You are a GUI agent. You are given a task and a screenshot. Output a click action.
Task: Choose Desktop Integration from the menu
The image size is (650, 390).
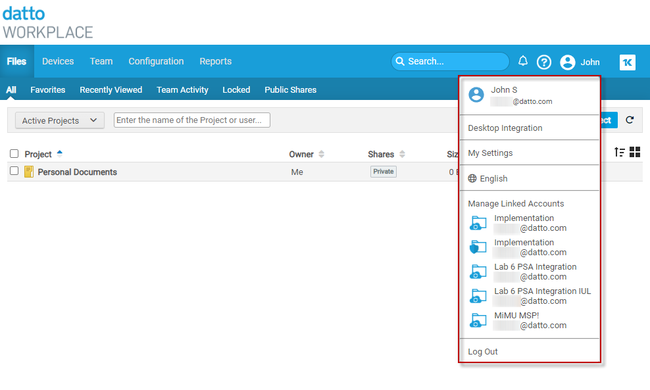coord(505,128)
